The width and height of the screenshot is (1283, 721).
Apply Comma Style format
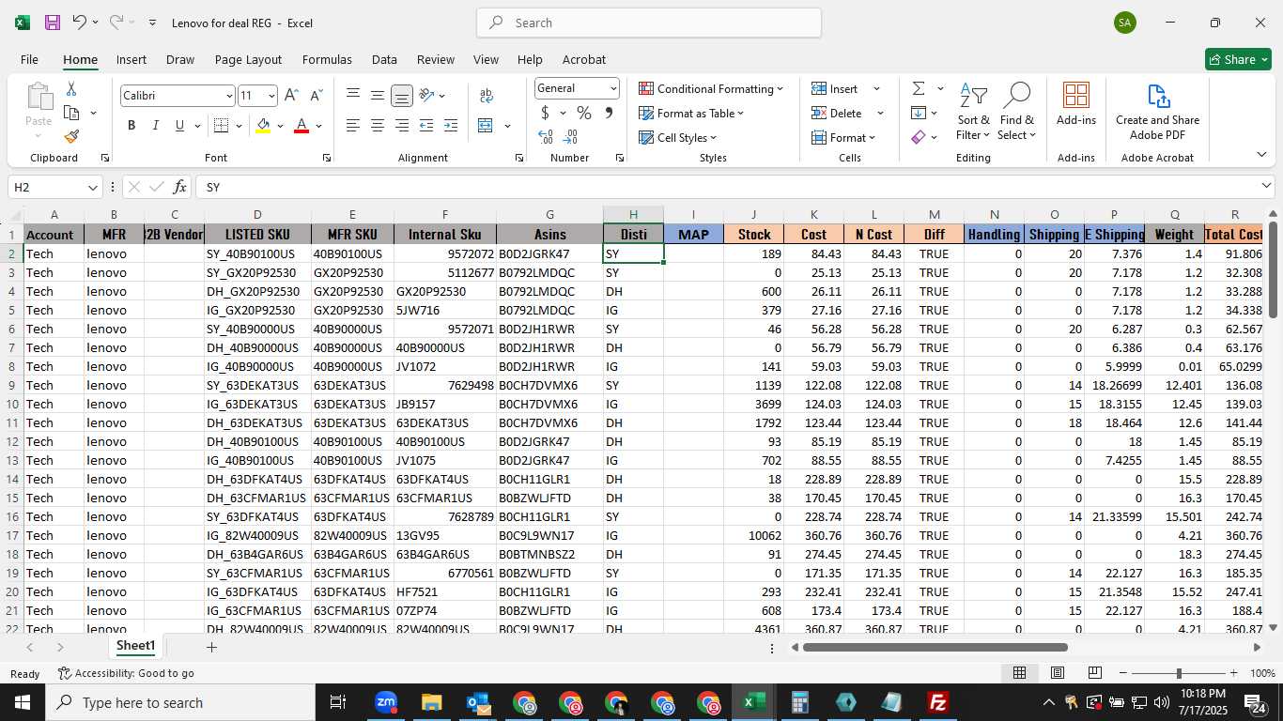pos(609,113)
